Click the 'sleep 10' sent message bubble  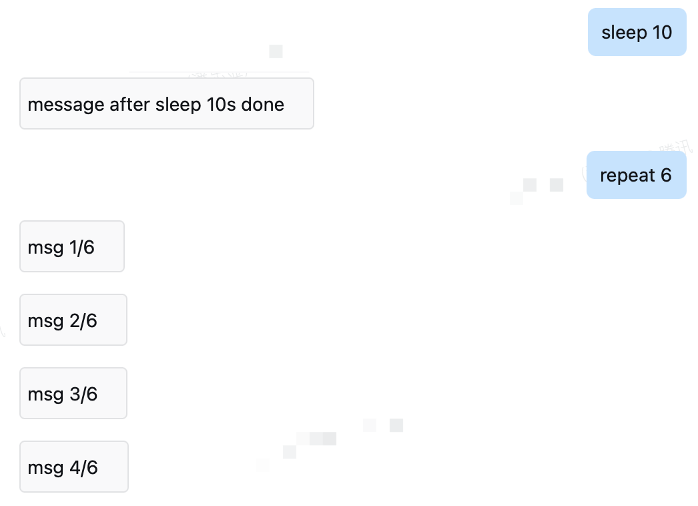tap(637, 32)
